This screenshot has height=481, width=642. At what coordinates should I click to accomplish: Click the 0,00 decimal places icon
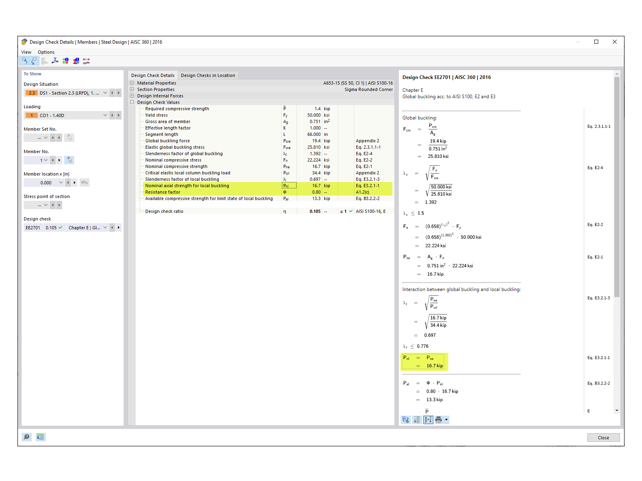point(41,437)
